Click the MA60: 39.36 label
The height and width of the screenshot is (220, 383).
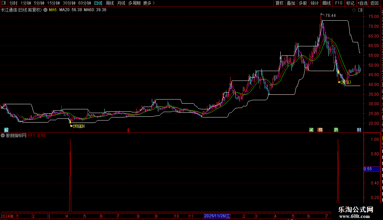pos(95,10)
